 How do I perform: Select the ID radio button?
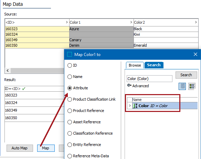click(70, 65)
